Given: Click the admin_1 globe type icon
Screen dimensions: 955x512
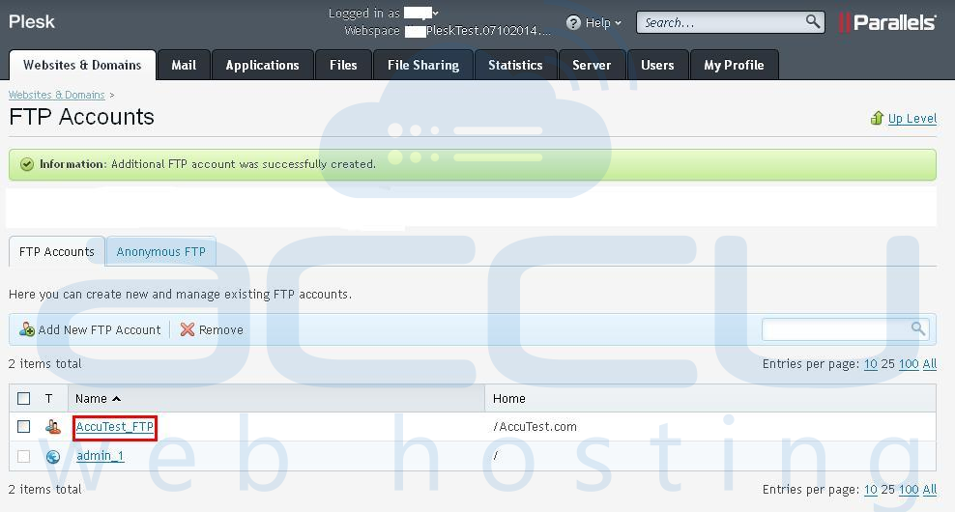Looking at the screenshot, I should click(x=53, y=456).
